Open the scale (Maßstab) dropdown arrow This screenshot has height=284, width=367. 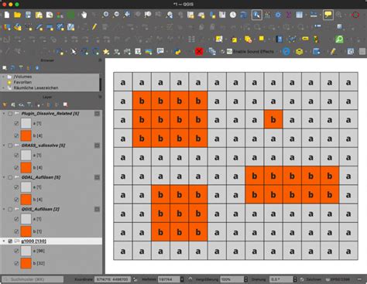tap(182, 279)
